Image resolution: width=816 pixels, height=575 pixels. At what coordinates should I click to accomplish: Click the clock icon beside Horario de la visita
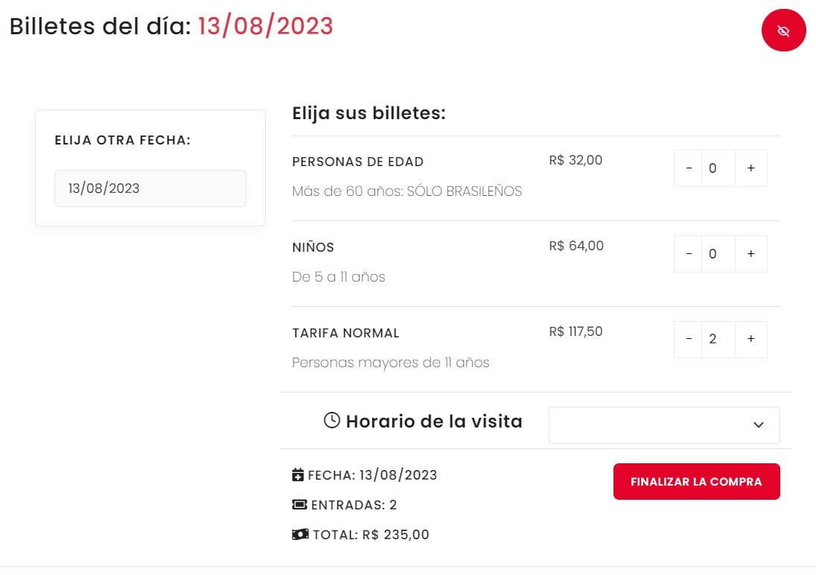[x=331, y=420]
